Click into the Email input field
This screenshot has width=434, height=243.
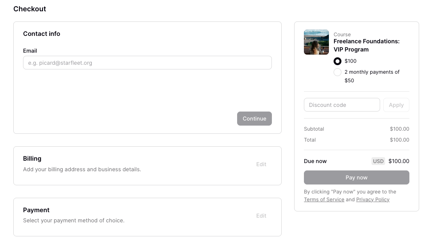pyautogui.click(x=147, y=62)
